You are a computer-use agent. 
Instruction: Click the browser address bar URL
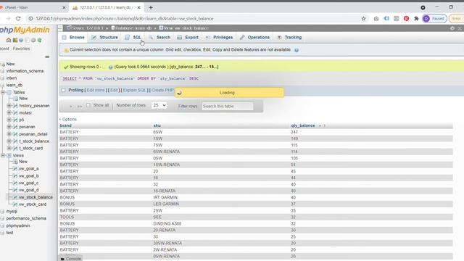125,19
